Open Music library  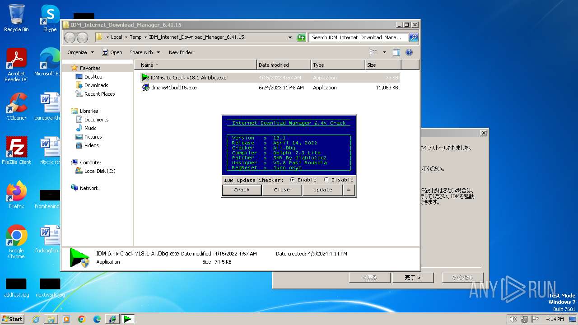(x=90, y=128)
